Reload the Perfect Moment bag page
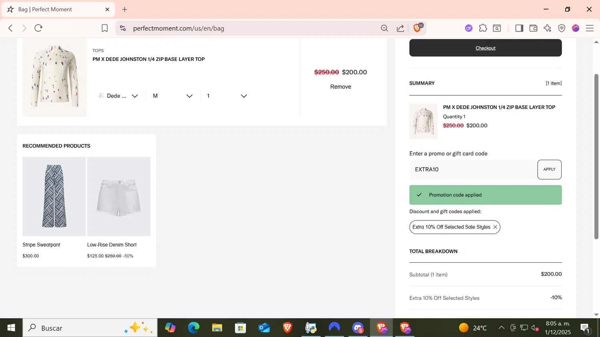Image resolution: width=600 pixels, height=337 pixels. point(38,28)
